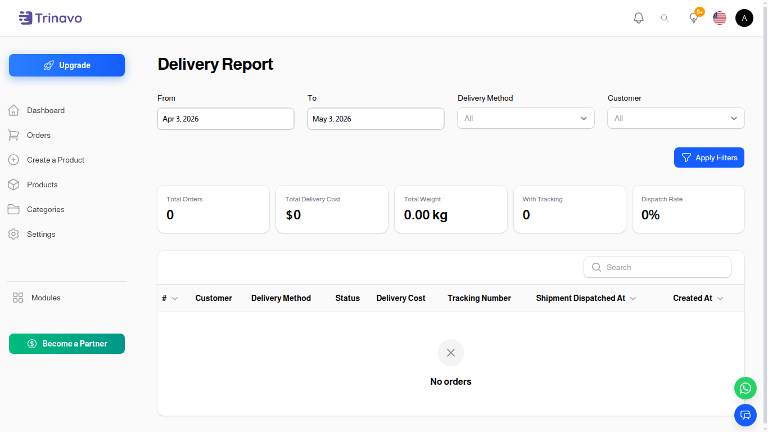Image resolution: width=768 pixels, height=432 pixels.
Task: Click the Upgrade button
Action: (x=67, y=65)
